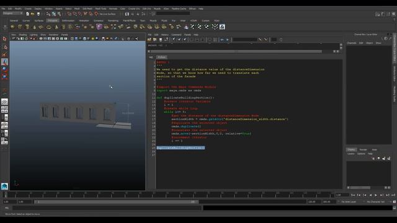Click the Script Editor clear all icon
The image size is (397, 223).
click(185, 40)
